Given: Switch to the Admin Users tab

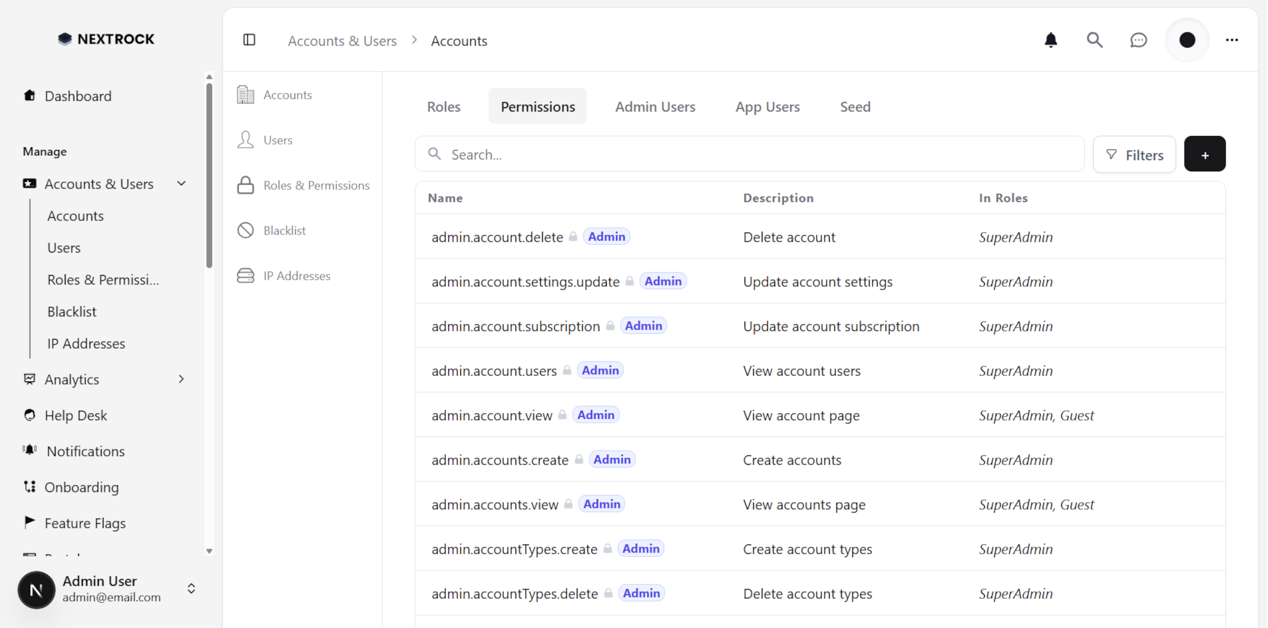Looking at the screenshot, I should (655, 106).
